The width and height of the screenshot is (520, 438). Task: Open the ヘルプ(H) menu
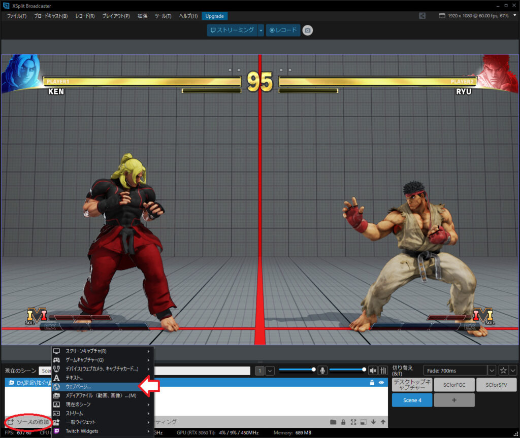click(x=188, y=16)
